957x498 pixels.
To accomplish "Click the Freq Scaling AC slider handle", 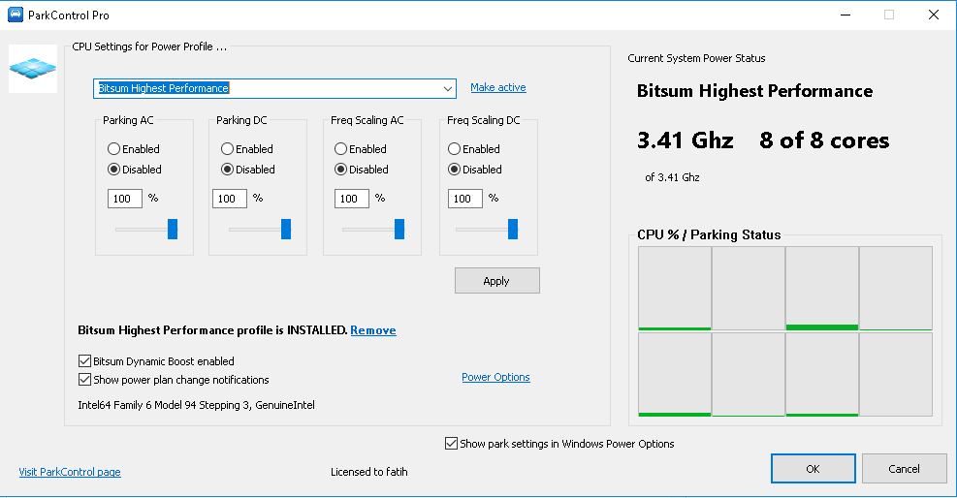I will [x=399, y=230].
